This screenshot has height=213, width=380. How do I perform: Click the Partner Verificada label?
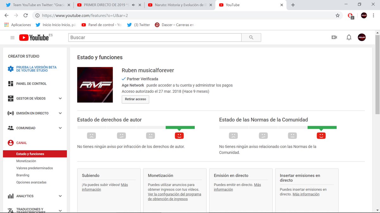(x=142, y=79)
